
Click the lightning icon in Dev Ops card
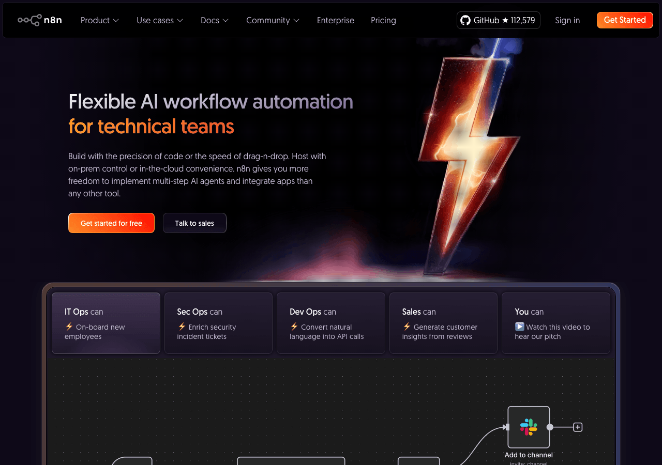(x=294, y=327)
